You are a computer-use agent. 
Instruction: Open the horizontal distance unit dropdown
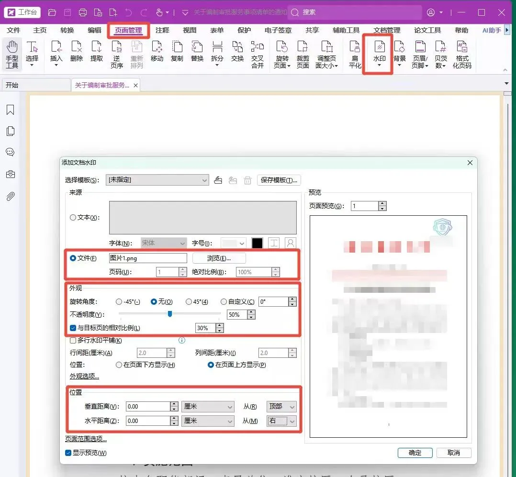click(x=208, y=421)
